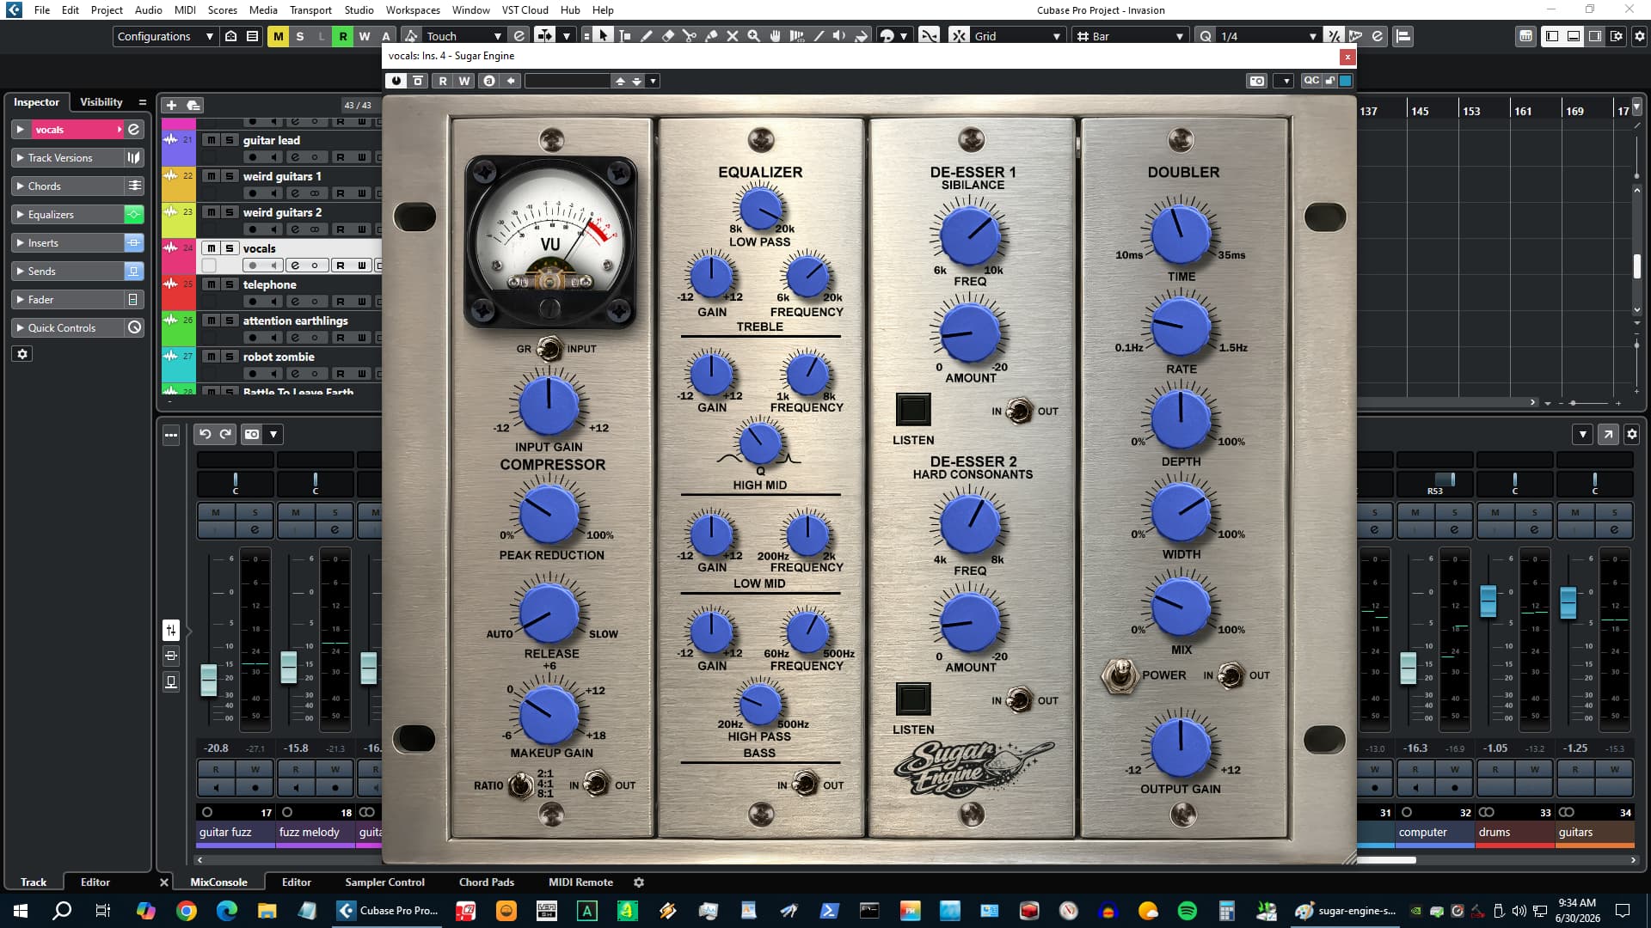Expand the Inserts inspector section
Viewport: 1651px width, 928px height.
coord(67,243)
